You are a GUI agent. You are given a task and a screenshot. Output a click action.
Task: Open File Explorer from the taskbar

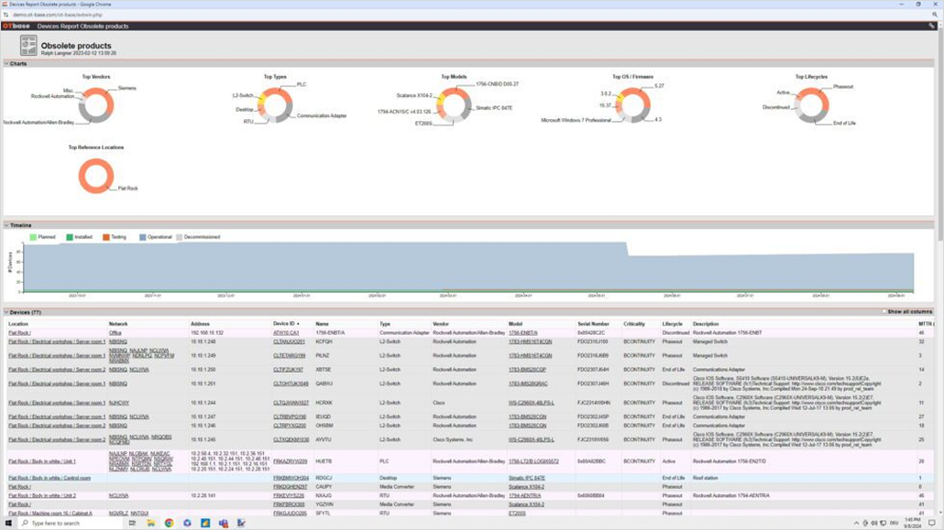click(x=150, y=523)
